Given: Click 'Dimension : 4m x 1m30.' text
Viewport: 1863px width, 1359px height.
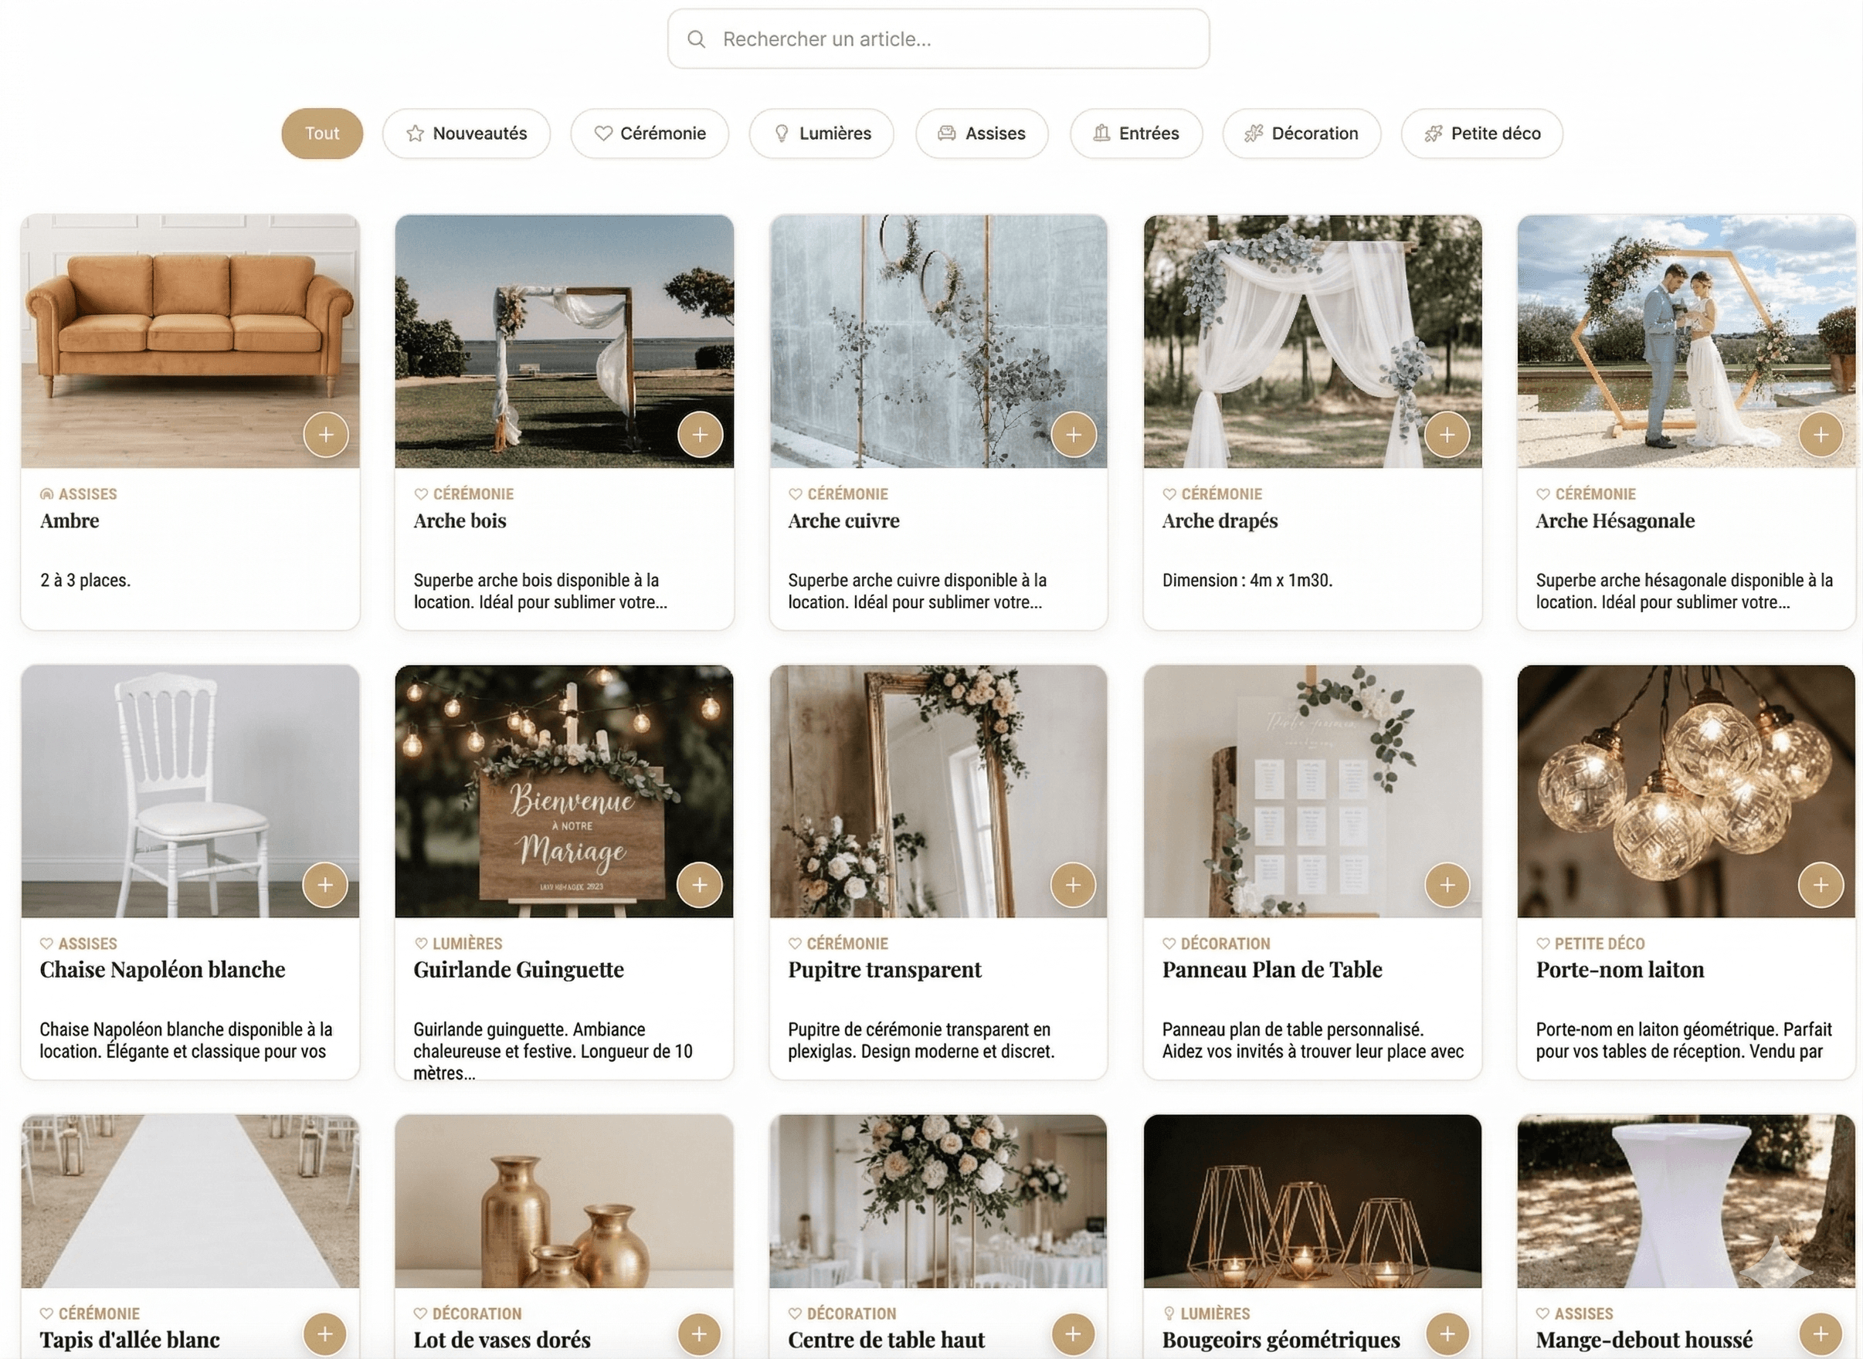Looking at the screenshot, I should point(1247,580).
